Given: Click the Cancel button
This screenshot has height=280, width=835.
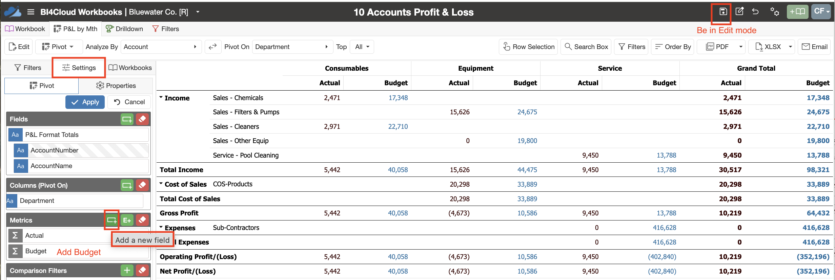Looking at the screenshot, I should click(x=129, y=102).
